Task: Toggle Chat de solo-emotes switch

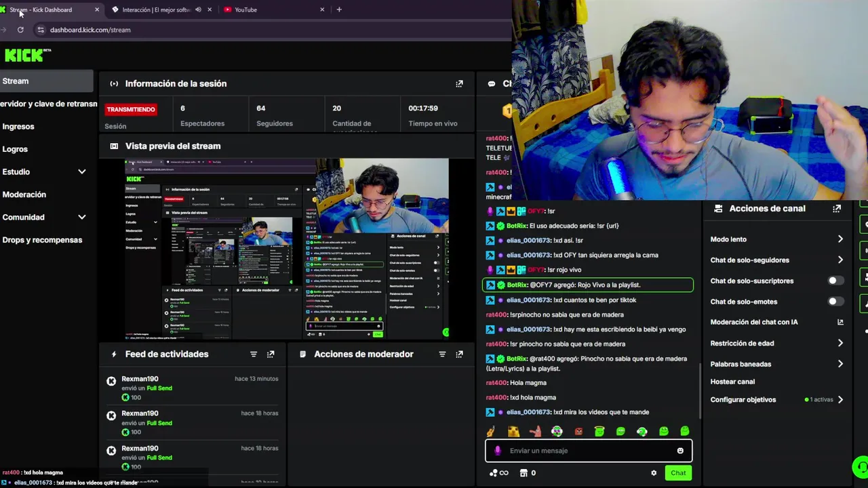Action: pos(836,302)
